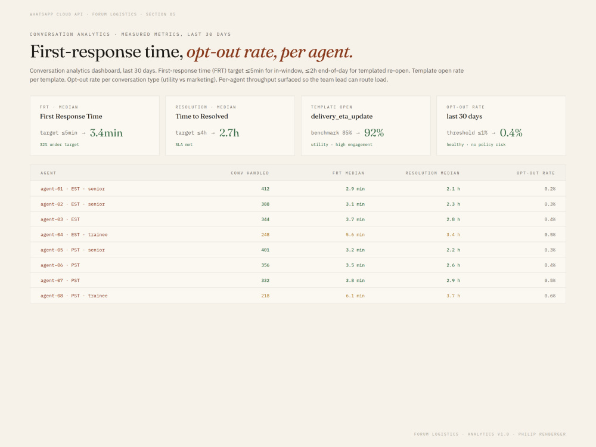596x447 pixels.
Task: Click the 3.5 min FRT value
Action: pos(355,265)
